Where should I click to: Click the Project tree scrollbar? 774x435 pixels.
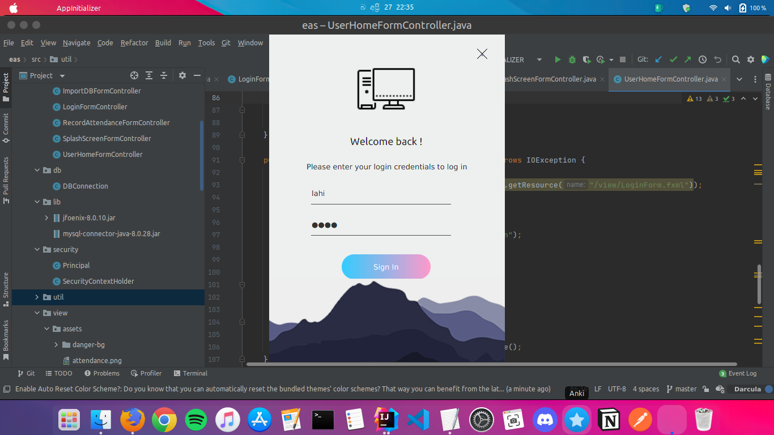(x=202, y=156)
